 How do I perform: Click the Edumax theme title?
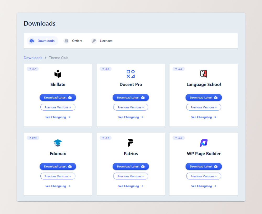(58, 154)
